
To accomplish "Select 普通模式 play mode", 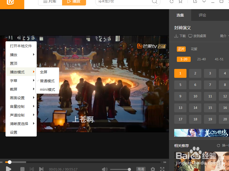I will [x=47, y=81].
